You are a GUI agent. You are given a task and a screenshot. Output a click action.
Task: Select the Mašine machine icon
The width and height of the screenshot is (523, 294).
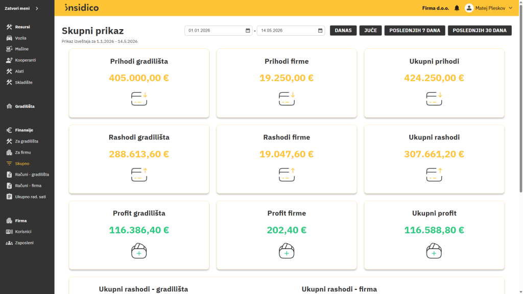(x=9, y=49)
